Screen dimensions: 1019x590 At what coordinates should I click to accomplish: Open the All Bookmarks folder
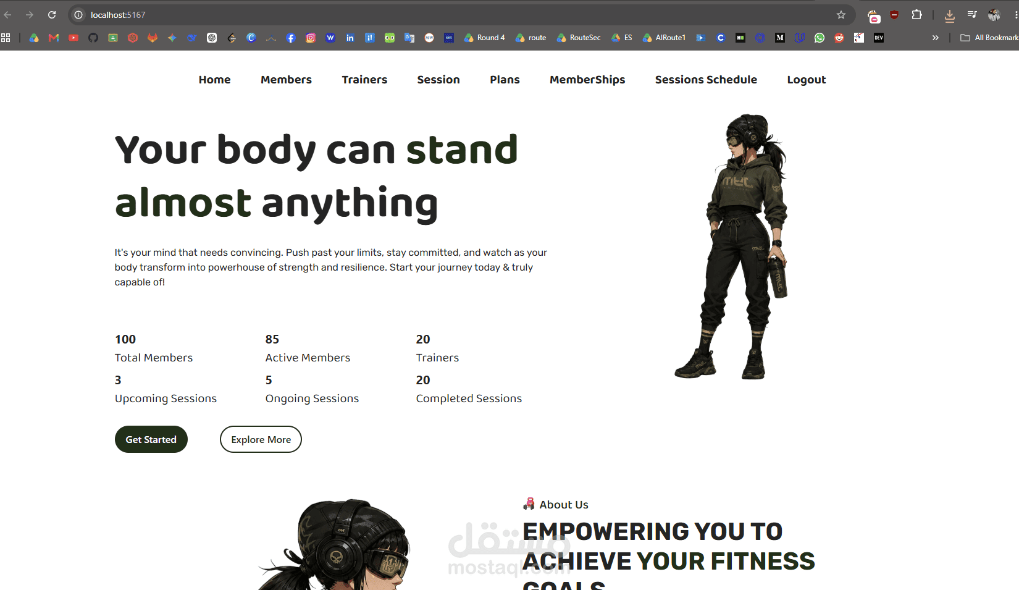pyautogui.click(x=989, y=38)
